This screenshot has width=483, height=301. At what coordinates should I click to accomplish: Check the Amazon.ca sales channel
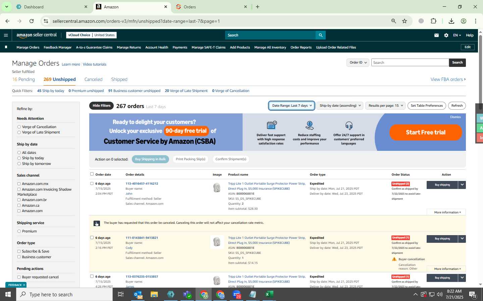tap(19, 205)
